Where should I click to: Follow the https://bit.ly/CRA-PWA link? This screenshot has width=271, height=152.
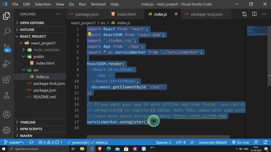tap(200, 116)
